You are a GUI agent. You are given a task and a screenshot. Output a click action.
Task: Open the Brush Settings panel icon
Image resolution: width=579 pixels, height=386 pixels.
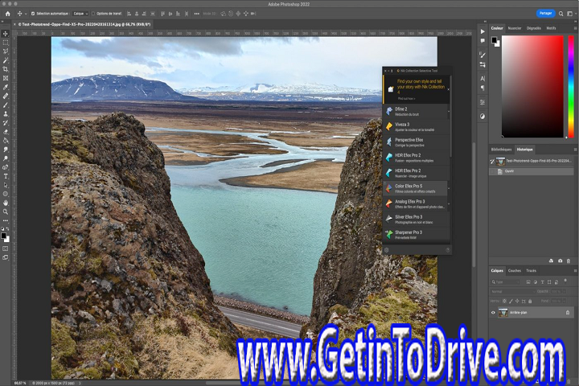(482, 55)
